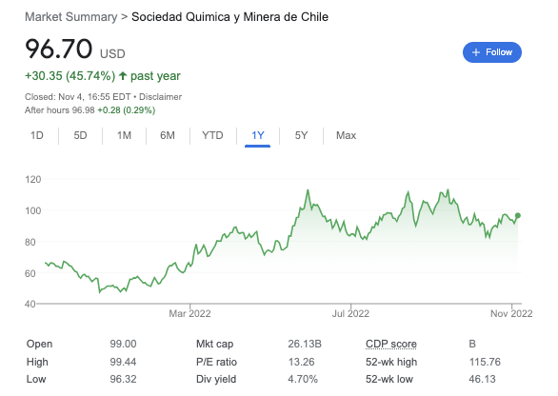This screenshot has height=396, width=558.
Task: Click the plus icon on Follow button
Action: point(476,52)
